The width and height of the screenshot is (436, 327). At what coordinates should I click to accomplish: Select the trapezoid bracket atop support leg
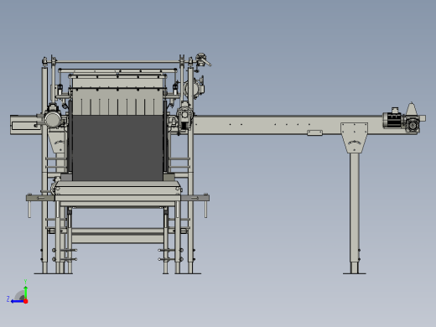[x=354, y=138]
